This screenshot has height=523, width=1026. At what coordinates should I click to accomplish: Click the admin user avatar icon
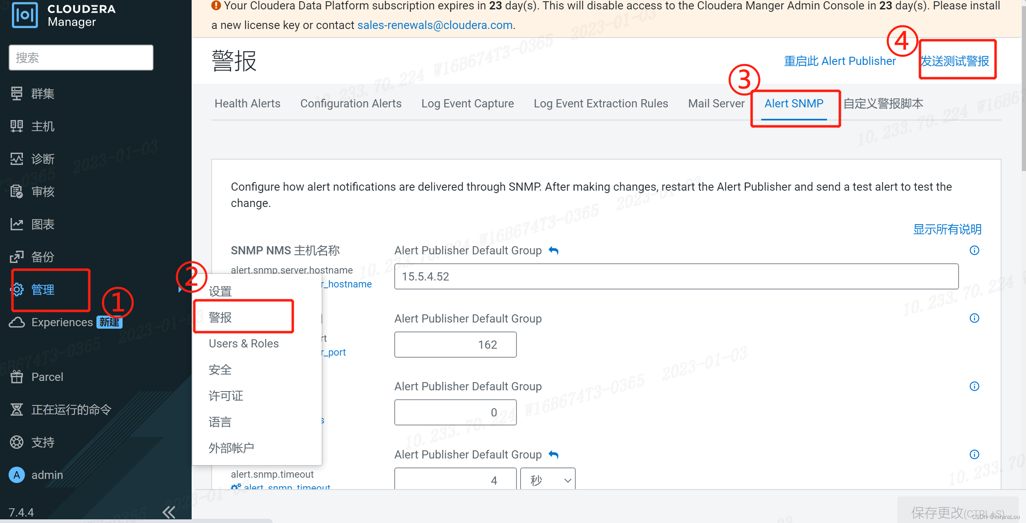pos(17,475)
